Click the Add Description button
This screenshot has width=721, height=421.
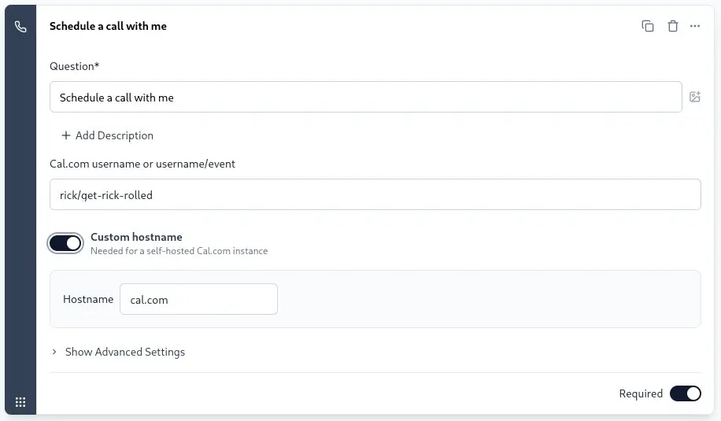coord(107,135)
